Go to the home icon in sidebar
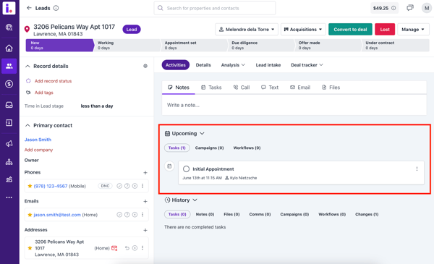 [9, 48]
